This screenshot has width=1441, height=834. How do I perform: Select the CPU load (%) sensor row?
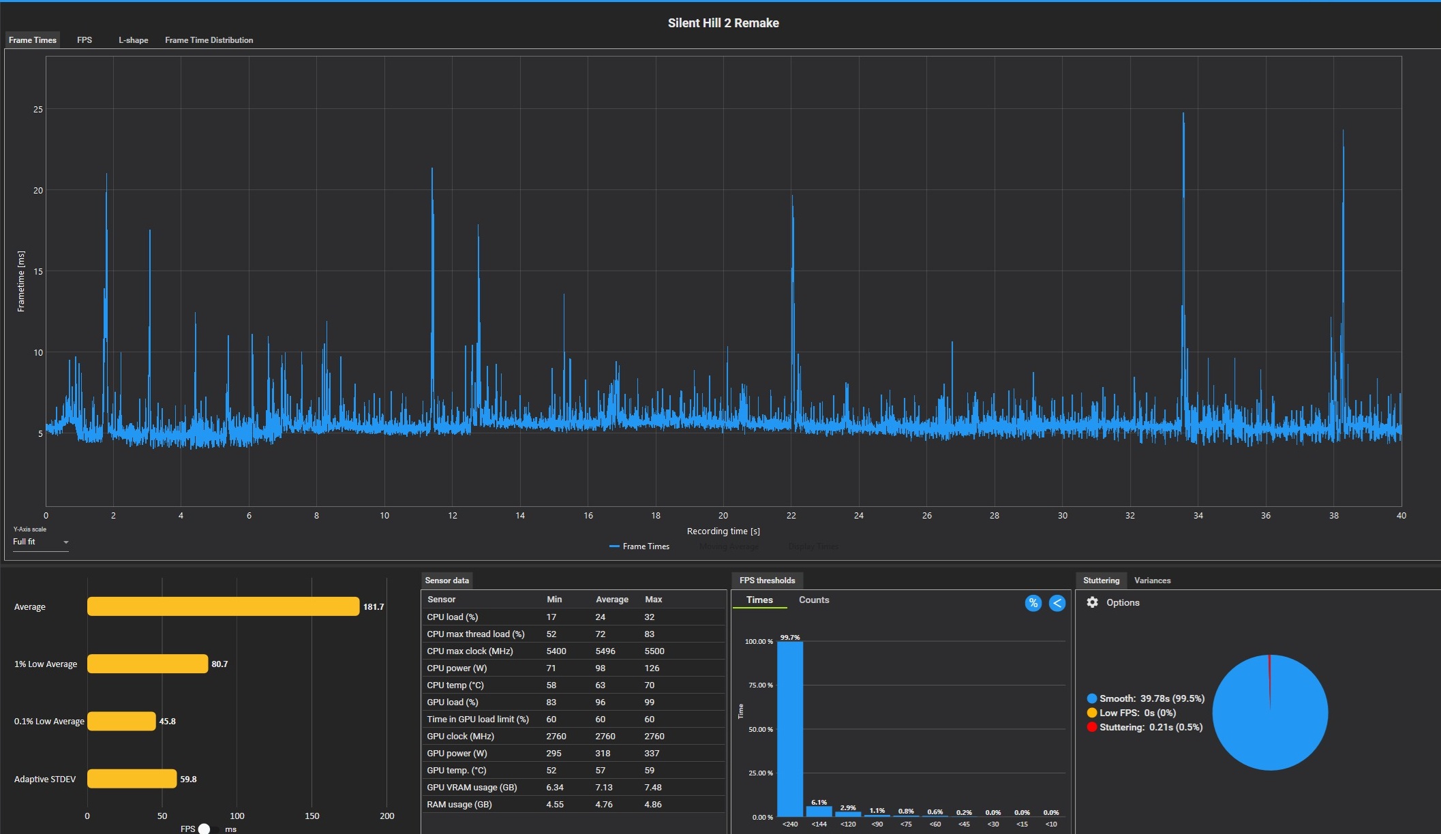pyautogui.click(x=574, y=617)
